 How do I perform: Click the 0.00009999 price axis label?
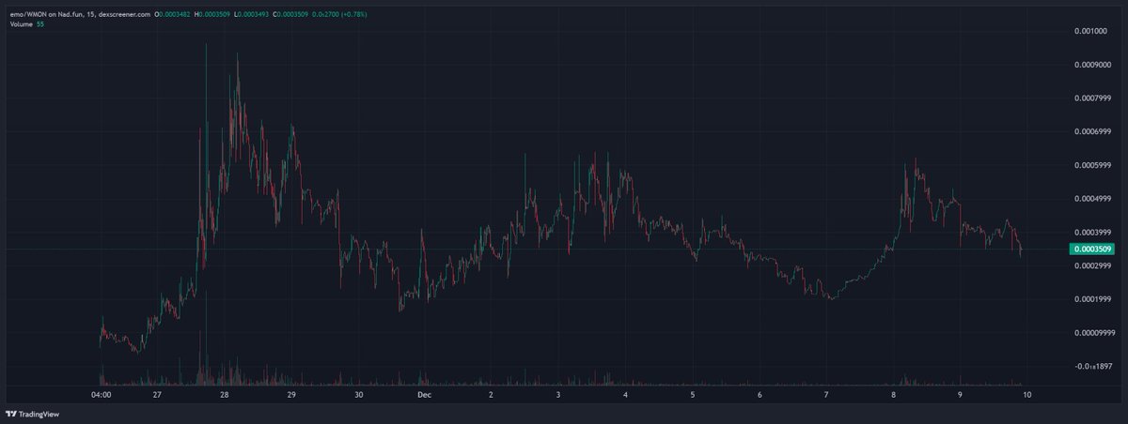point(1094,332)
